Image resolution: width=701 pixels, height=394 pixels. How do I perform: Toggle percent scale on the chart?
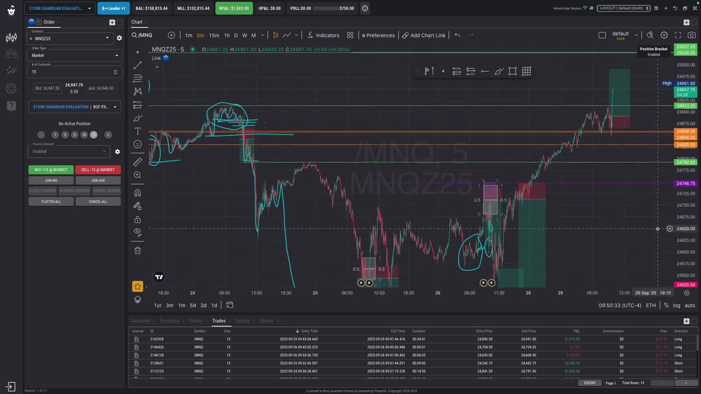tap(666, 305)
